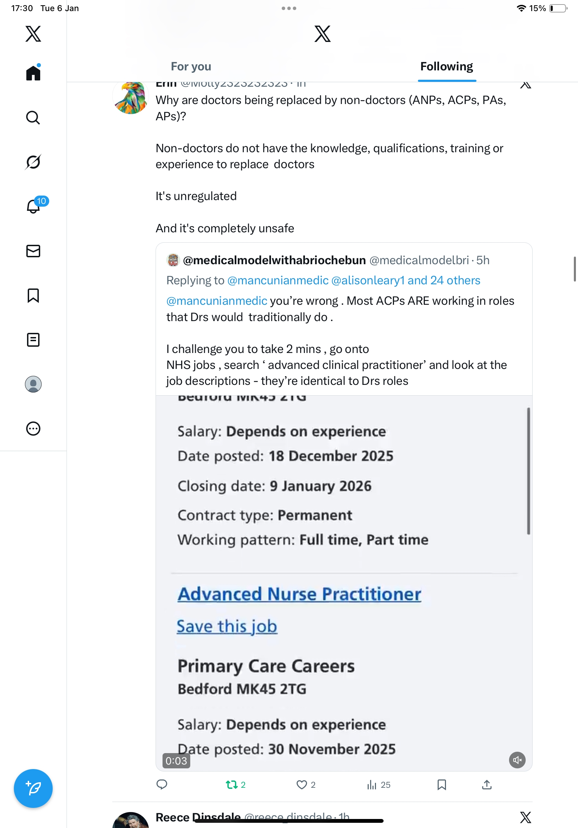Open Bookmarks in the left sidebar
This screenshot has height=828, width=578.
click(33, 295)
